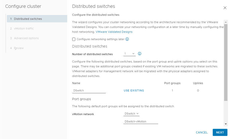232x139 pixels.
Task: Select step 1 Distributed switches
Action: 37,19
